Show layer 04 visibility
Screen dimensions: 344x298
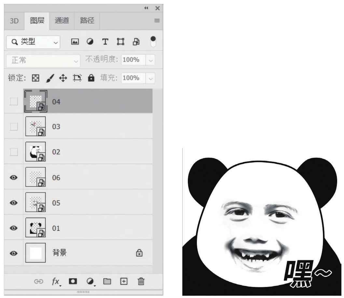coord(14,102)
